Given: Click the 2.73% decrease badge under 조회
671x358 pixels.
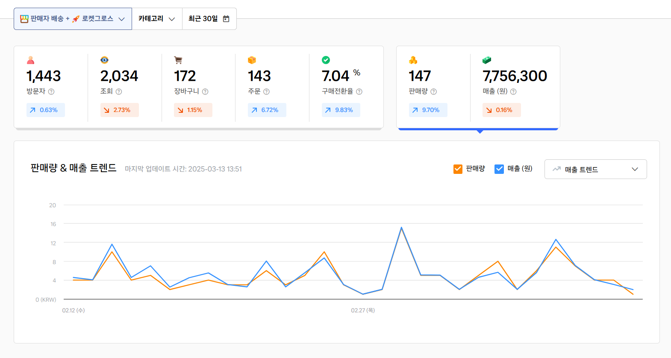Looking at the screenshot, I should click(120, 110).
